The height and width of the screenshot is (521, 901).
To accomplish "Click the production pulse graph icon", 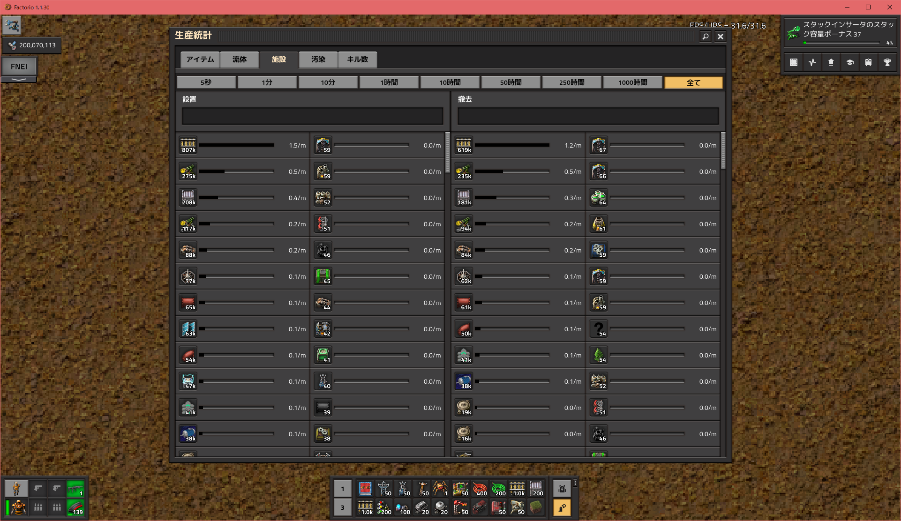I will pos(812,62).
